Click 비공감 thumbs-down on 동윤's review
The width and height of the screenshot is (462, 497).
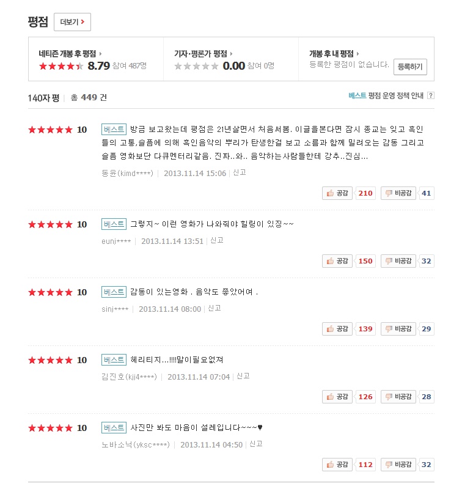tap(398, 193)
